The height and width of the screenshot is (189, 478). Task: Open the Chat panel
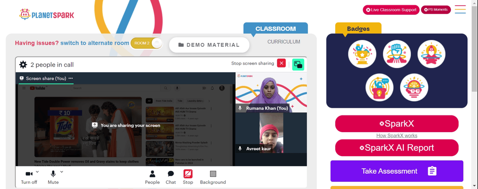[171, 177]
